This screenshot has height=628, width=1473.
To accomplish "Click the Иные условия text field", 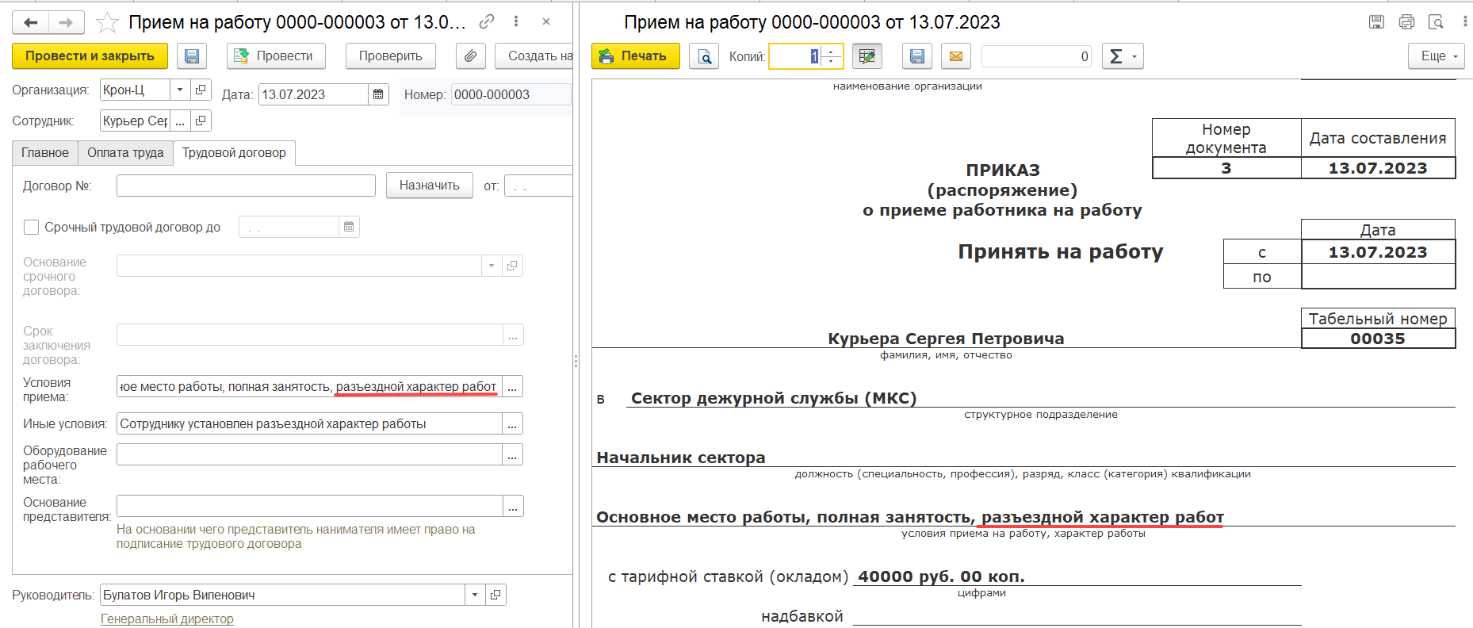I will click(309, 424).
